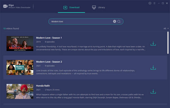
Task: Maximize the Kigo window
Action: (163, 3)
